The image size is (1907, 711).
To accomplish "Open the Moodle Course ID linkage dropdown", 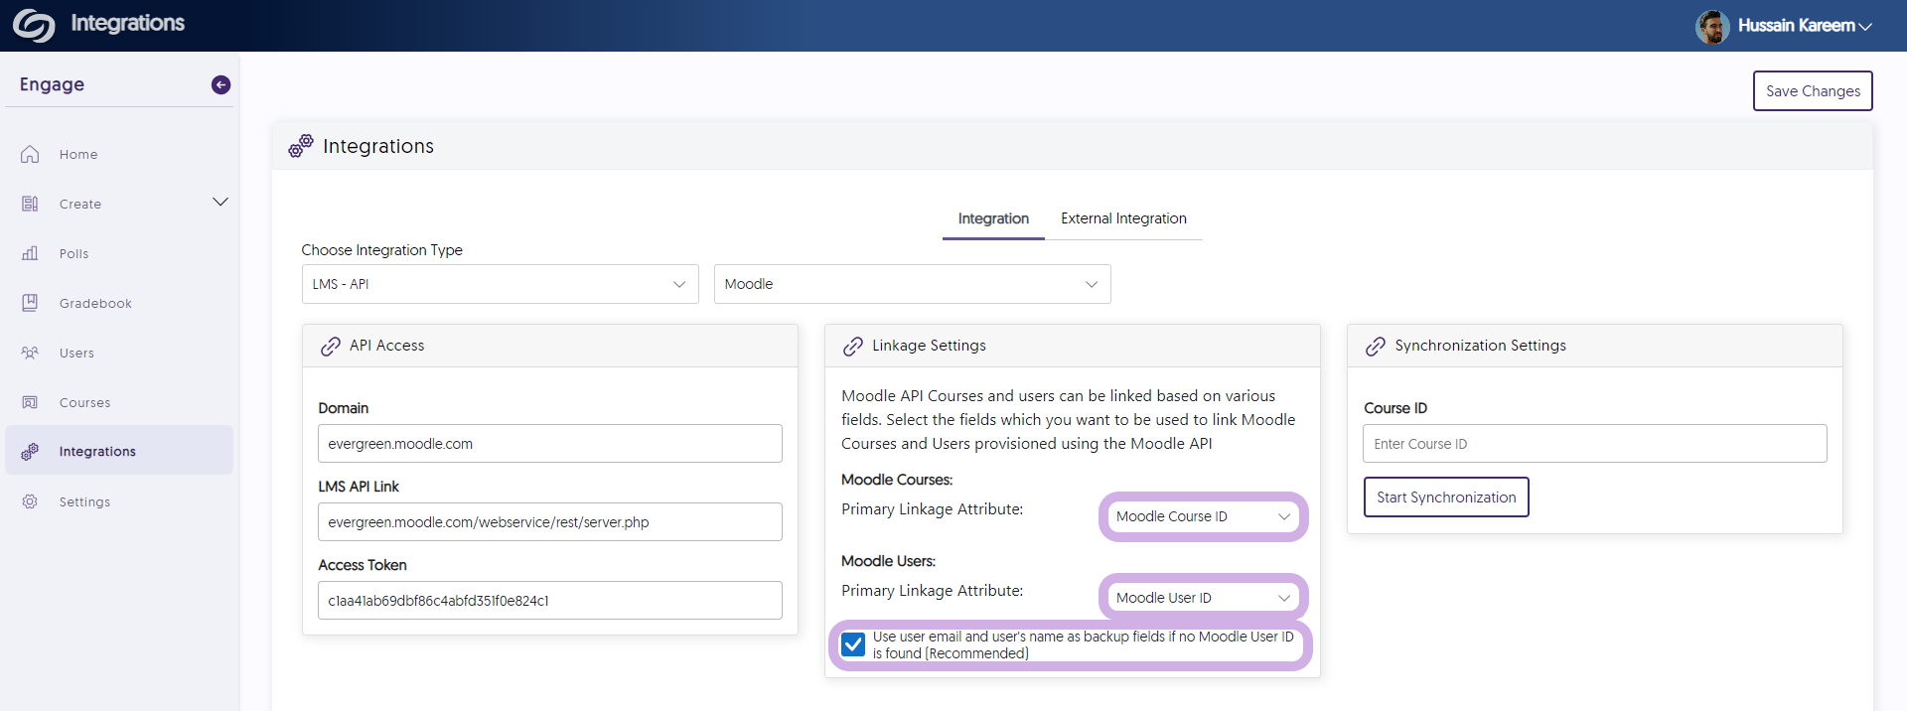I will (1204, 516).
